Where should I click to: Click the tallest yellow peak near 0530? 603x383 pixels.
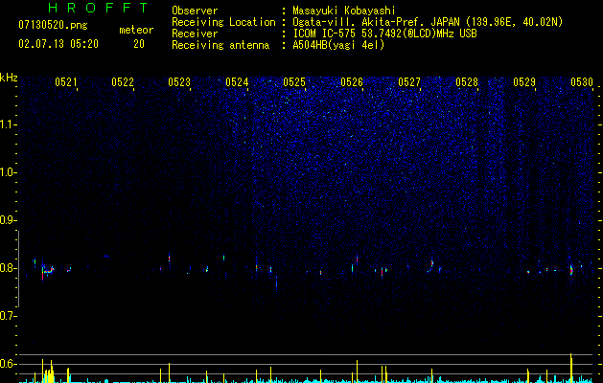coord(571,368)
